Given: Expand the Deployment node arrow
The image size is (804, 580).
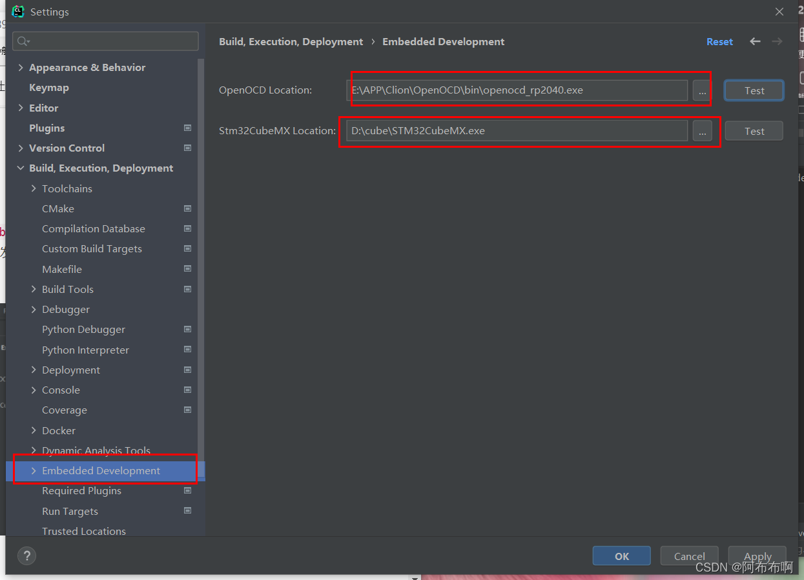Looking at the screenshot, I should [x=34, y=370].
